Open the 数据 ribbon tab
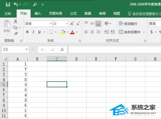This screenshot has height=119, width=161. [88, 13]
